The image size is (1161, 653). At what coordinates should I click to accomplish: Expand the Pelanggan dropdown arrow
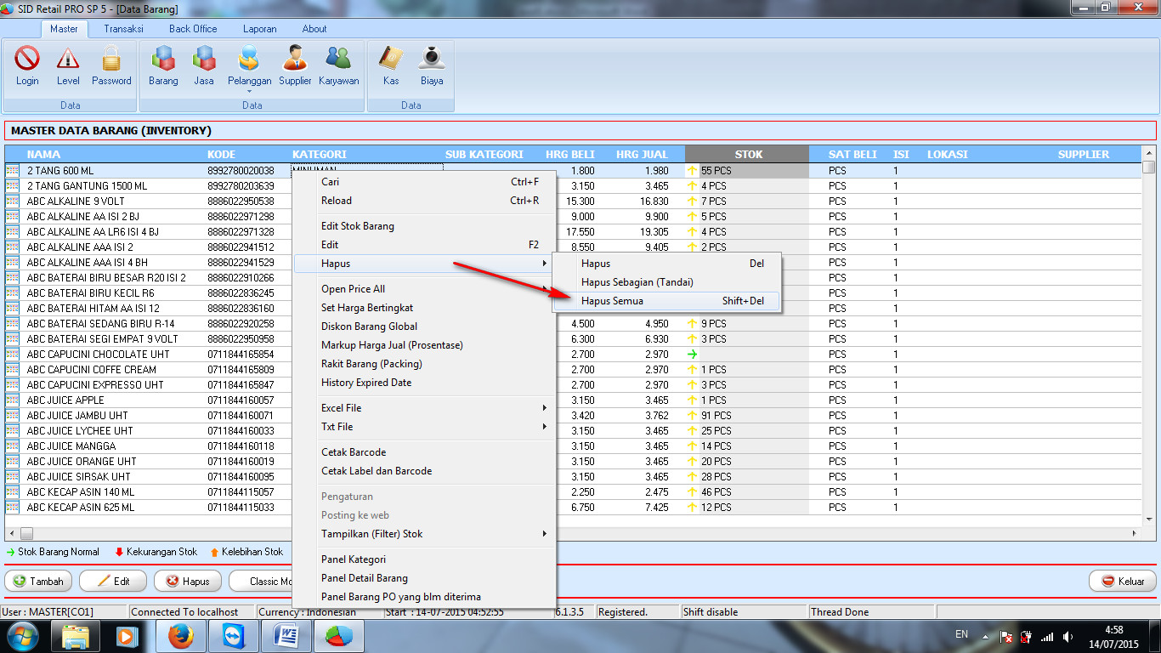[x=249, y=89]
